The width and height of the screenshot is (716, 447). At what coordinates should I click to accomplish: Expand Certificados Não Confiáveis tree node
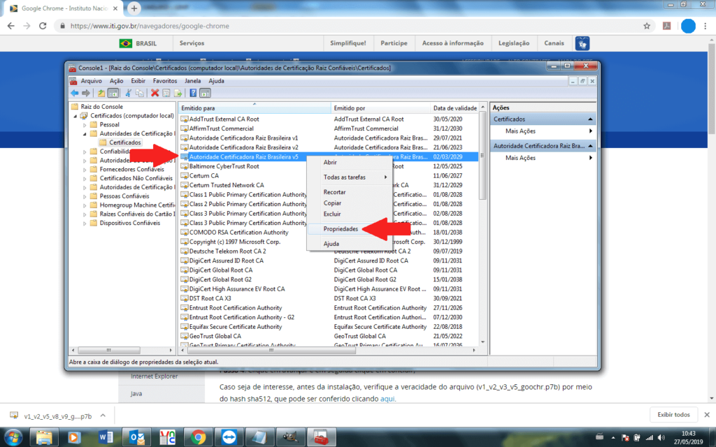pos(85,178)
